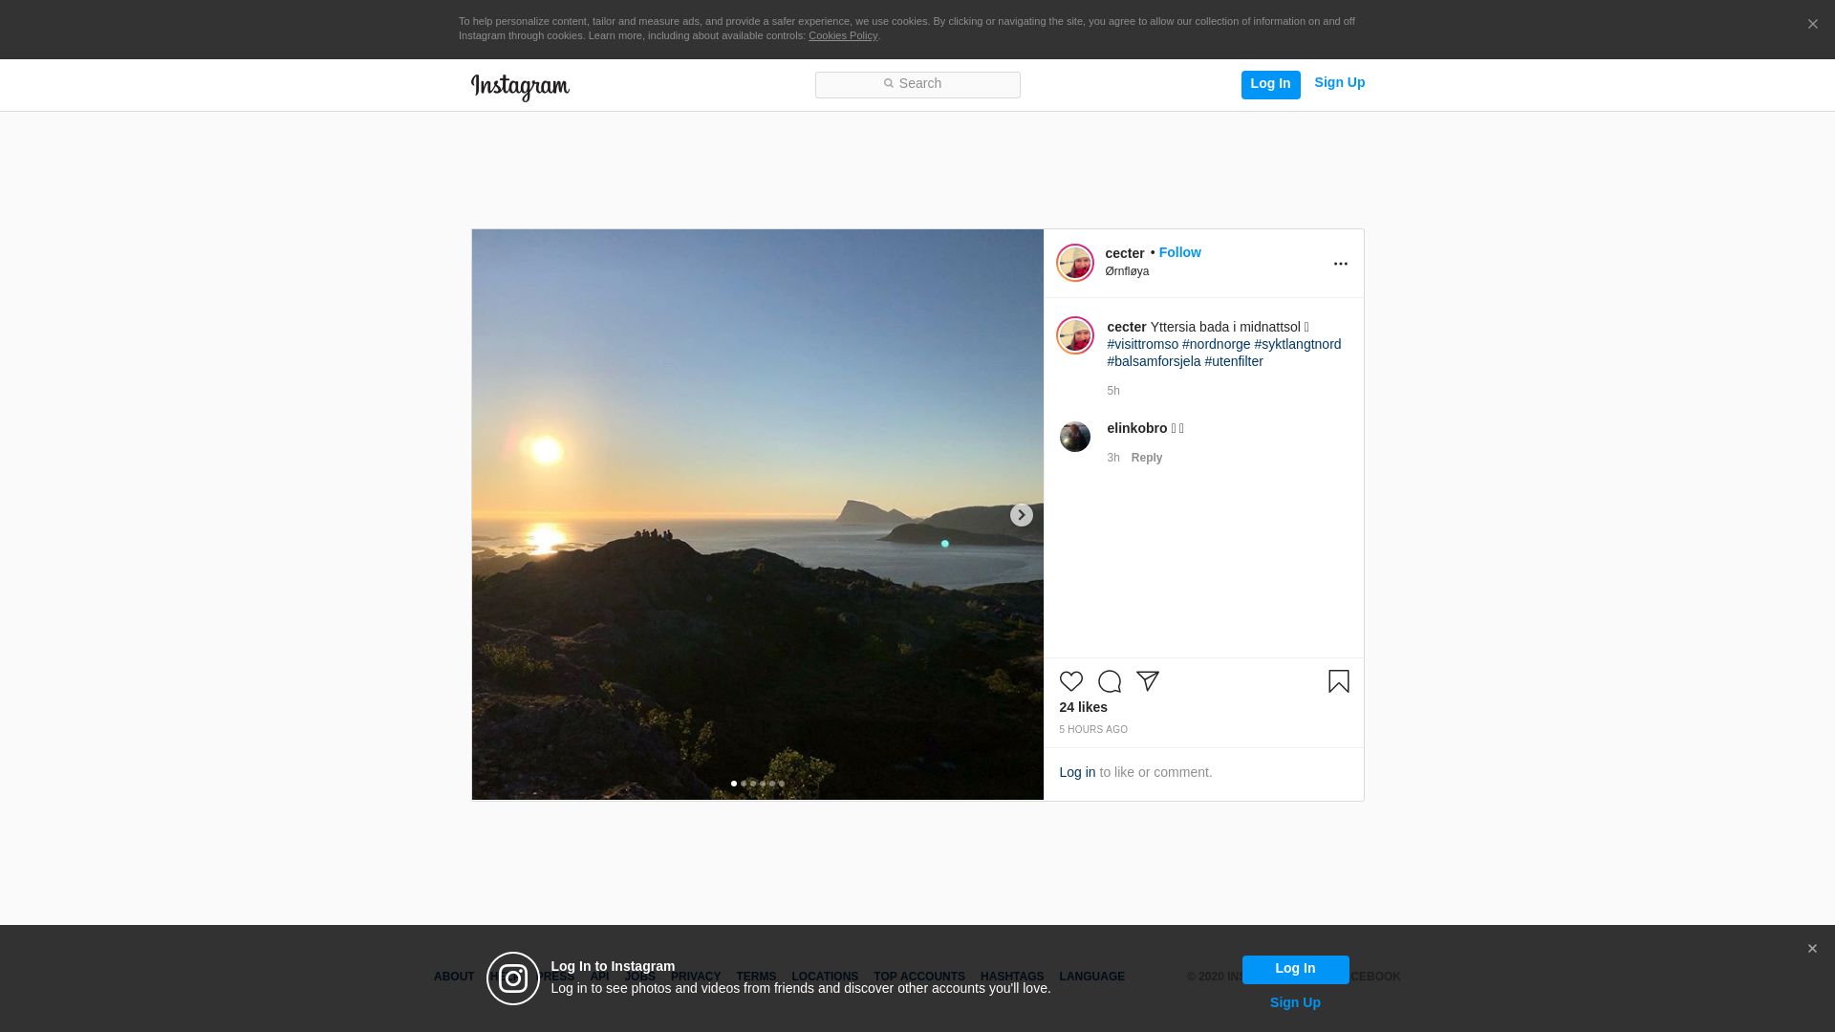Click the Instagram camera icon in the login banner

[513, 978]
